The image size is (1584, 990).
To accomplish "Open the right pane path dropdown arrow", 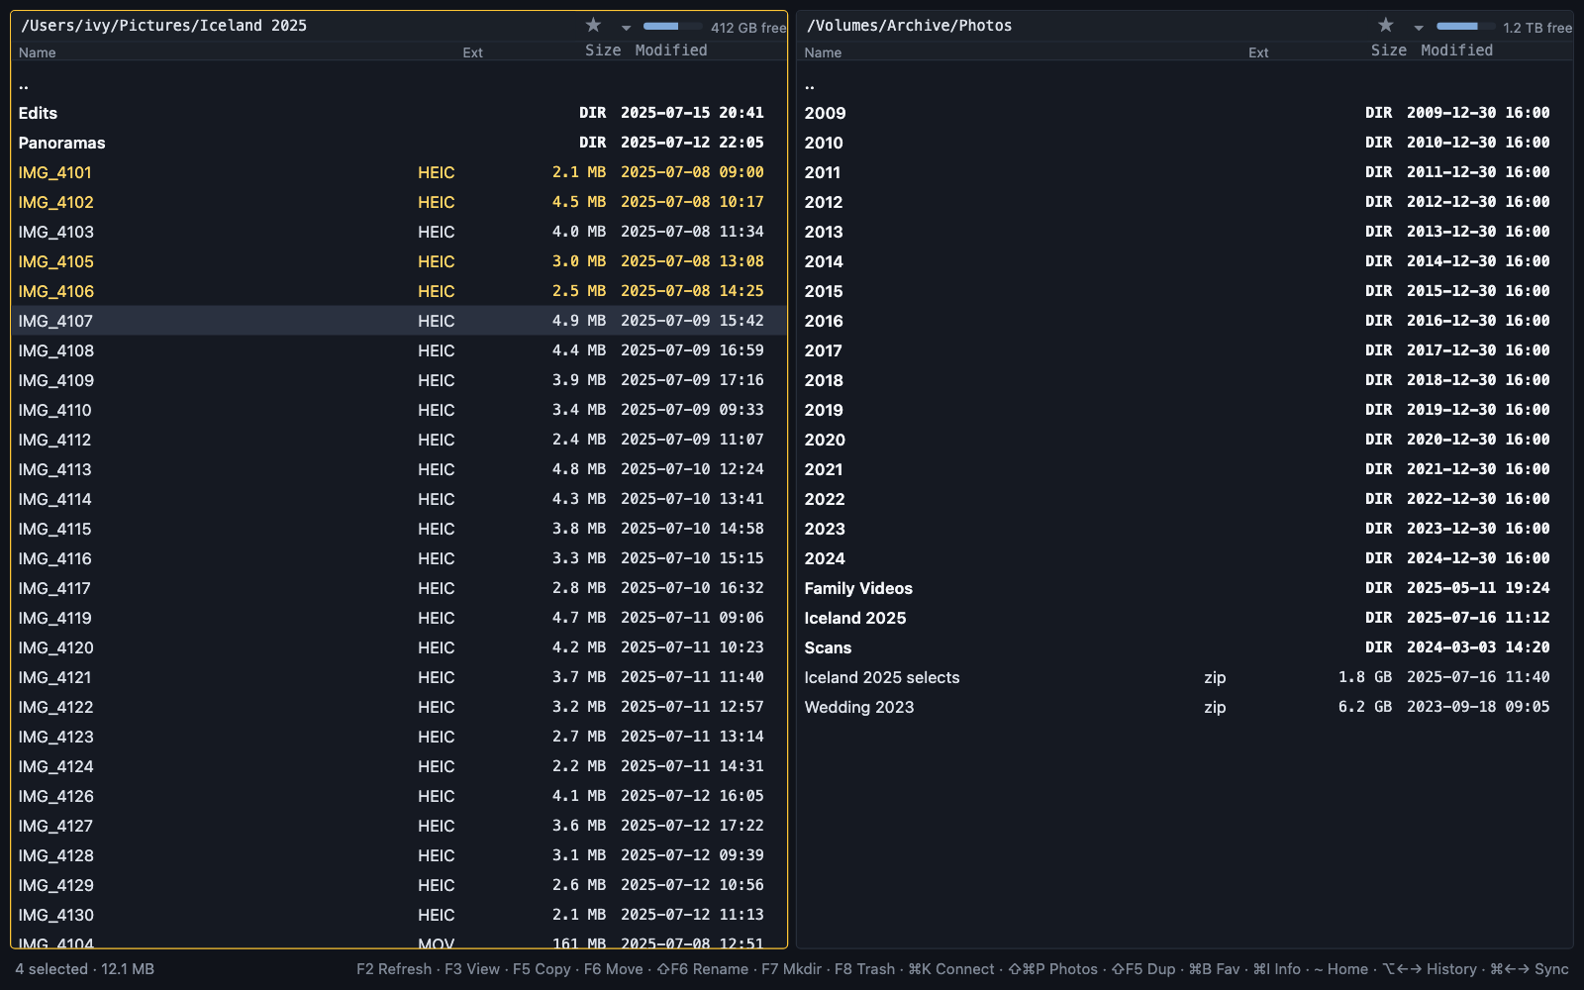I will 1419,27.
